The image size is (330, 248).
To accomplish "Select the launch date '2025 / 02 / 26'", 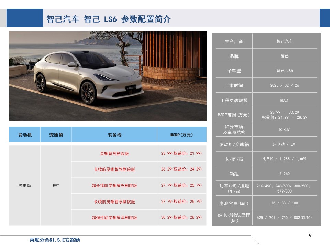I will click(x=285, y=85).
